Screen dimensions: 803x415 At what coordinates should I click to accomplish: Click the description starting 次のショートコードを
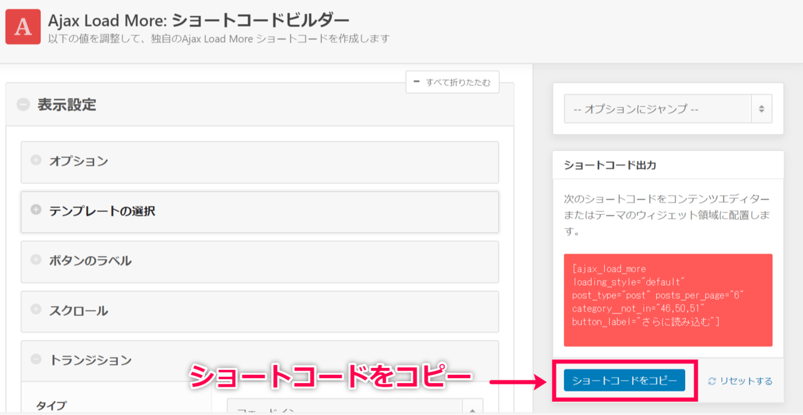[668, 214]
